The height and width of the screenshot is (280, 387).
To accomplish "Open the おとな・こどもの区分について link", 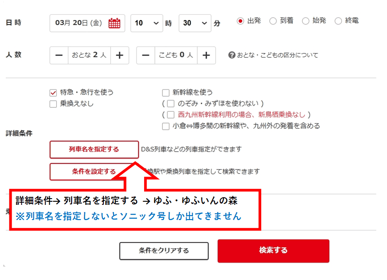I will pos(277,55).
